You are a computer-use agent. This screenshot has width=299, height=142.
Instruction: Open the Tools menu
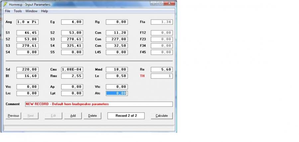point(18,11)
